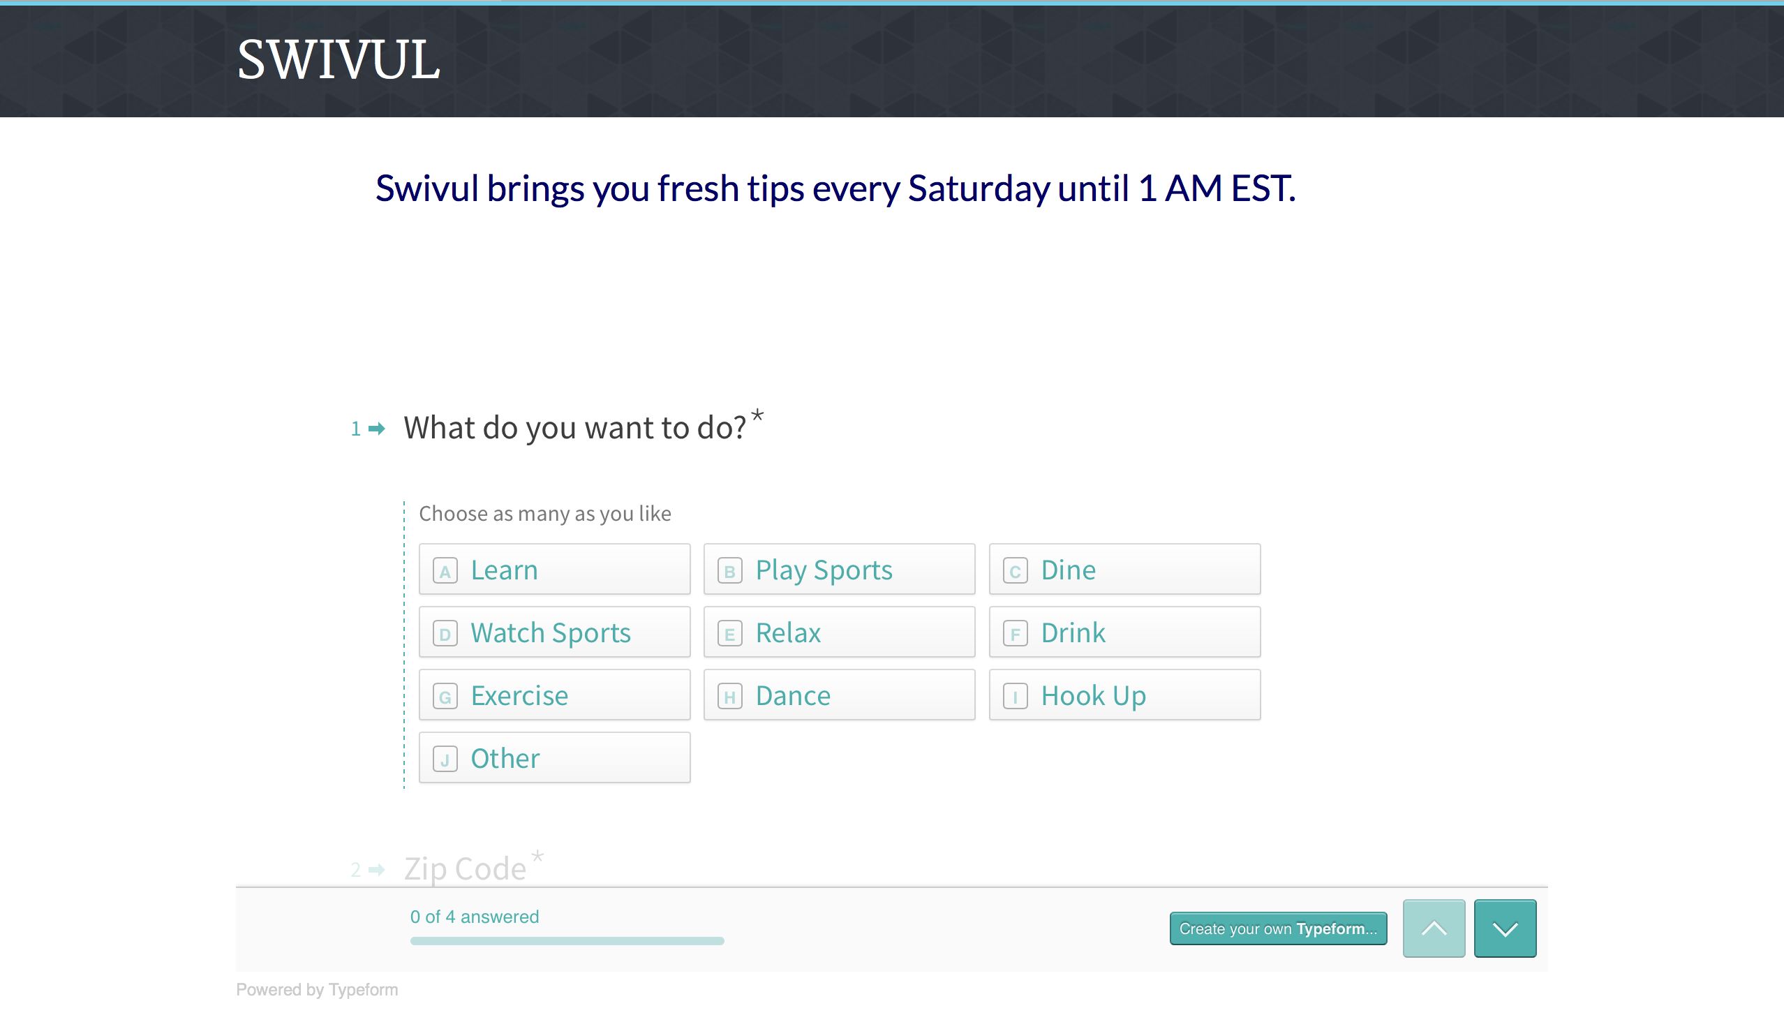Go to the next question with down chevron
Image resolution: width=1784 pixels, height=1015 pixels.
tap(1505, 928)
